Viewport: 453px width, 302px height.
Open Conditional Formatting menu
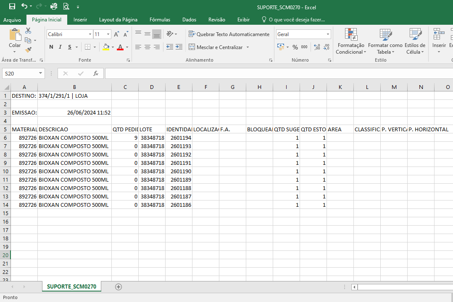[351, 42]
